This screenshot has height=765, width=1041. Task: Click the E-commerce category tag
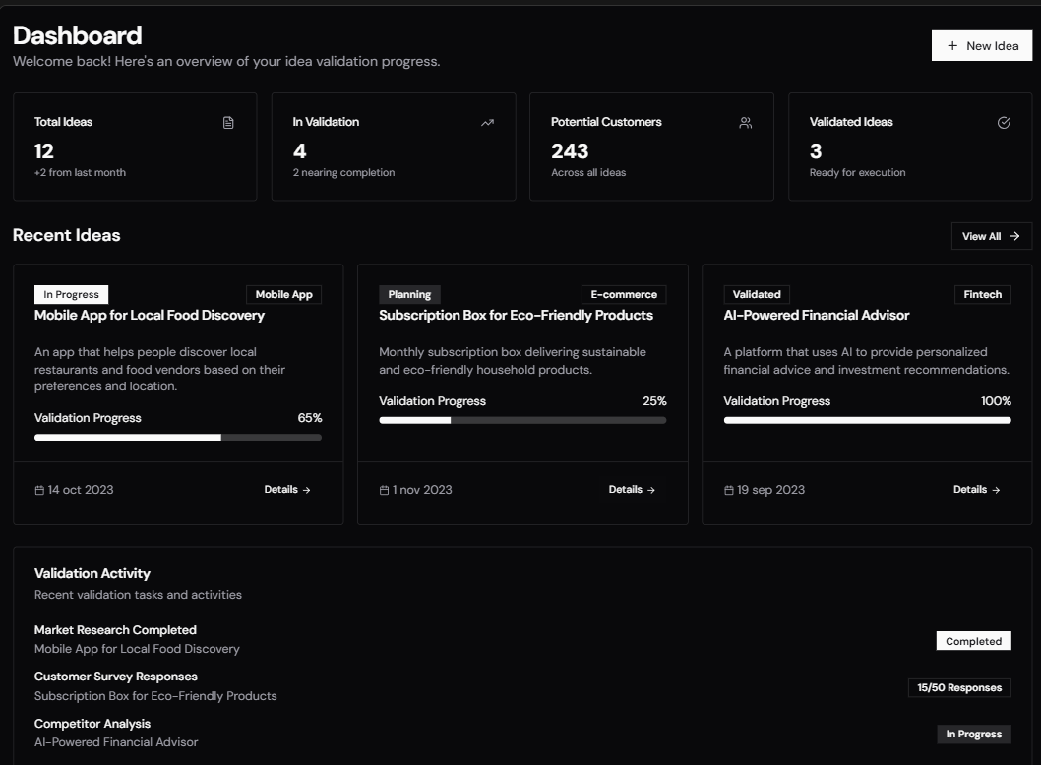coord(624,295)
